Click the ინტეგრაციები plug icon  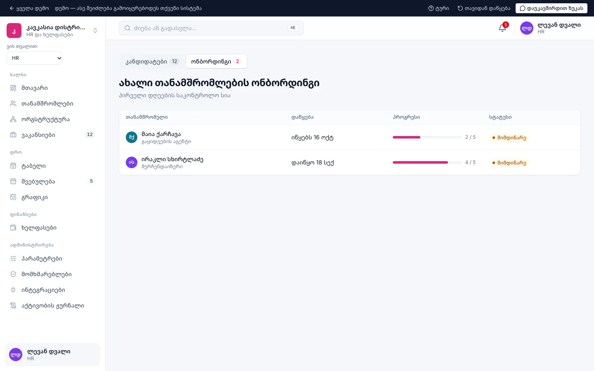point(13,290)
